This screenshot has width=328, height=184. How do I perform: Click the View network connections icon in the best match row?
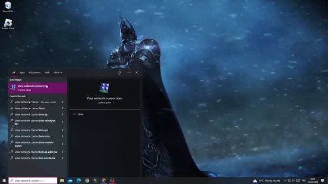tap(13, 87)
